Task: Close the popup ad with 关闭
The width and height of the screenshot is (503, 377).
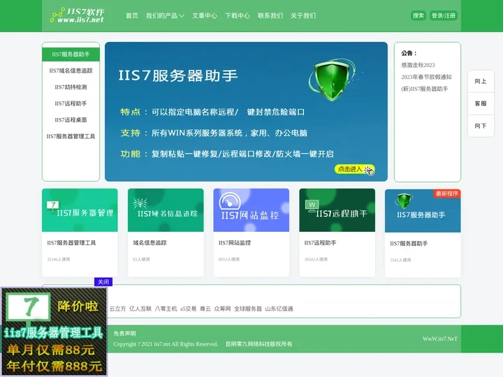Action: click(103, 282)
